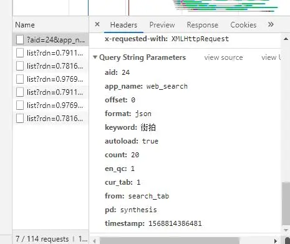Click the waterfall timeline overview bars
This screenshot has width=290, height=244.
tap(226, 6)
